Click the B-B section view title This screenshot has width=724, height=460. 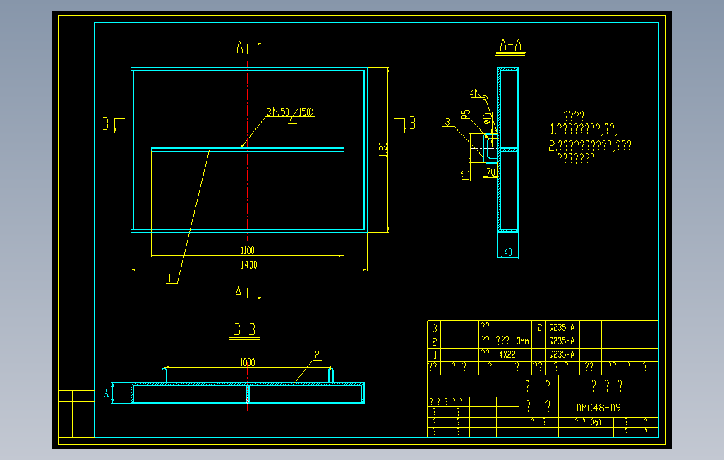(x=244, y=329)
